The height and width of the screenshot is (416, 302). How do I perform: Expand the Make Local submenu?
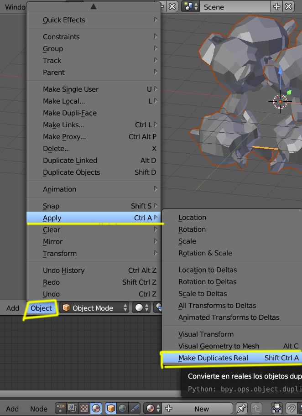pos(94,101)
